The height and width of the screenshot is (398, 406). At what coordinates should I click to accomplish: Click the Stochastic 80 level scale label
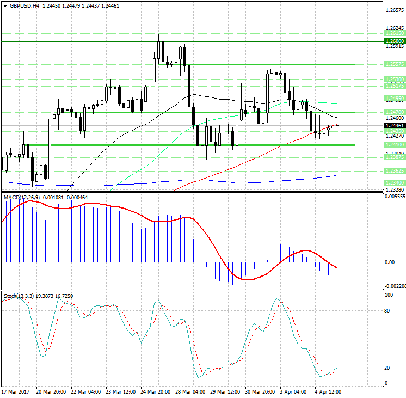pyautogui.click(x=387, y=311)
